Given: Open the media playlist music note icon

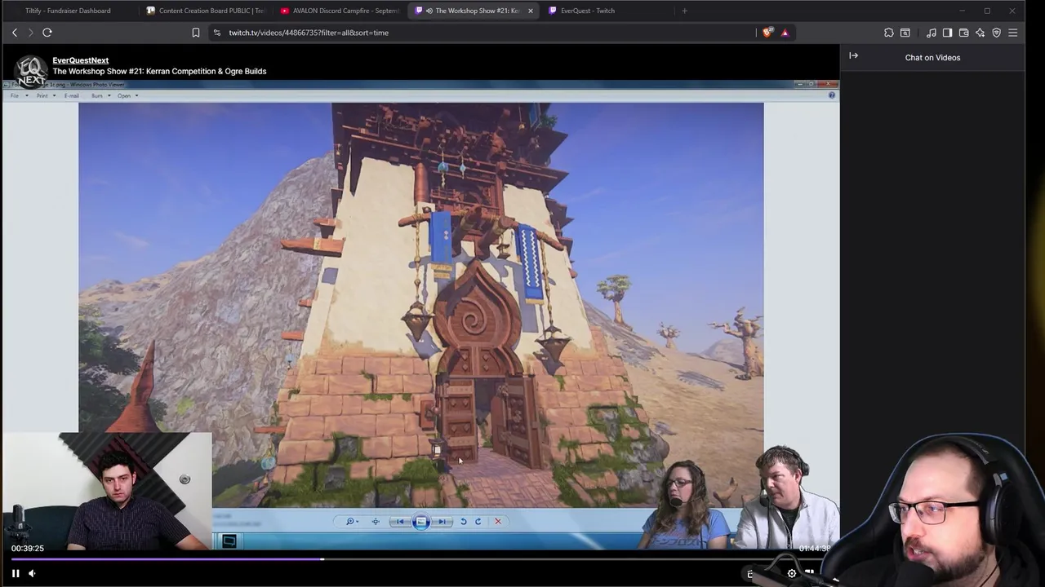Looking at the screenshot, I should (932, 33).
